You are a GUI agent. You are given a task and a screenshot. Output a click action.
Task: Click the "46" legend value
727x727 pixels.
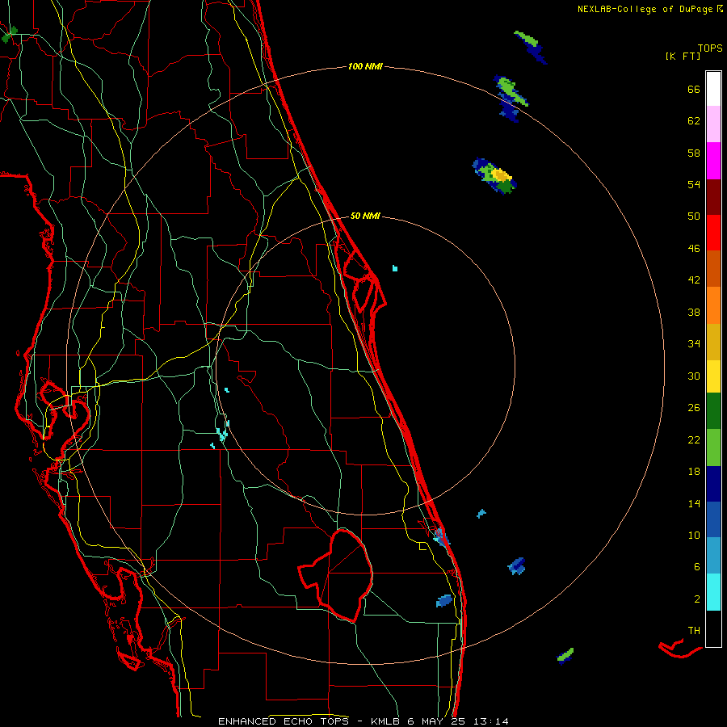694,249
